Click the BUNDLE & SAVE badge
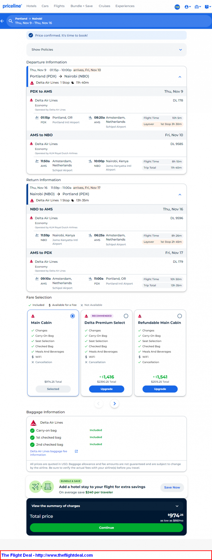The image size is (212, 560). click(x=71, y=481)
